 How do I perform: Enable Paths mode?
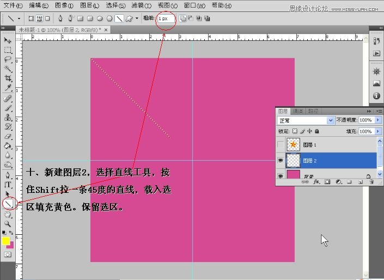39,19
